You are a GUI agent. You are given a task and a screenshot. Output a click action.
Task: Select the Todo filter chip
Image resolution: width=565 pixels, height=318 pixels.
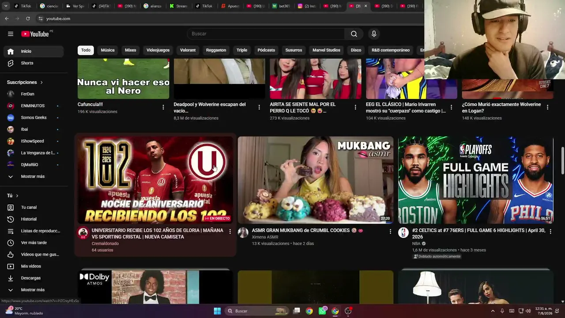pos(86,50)
